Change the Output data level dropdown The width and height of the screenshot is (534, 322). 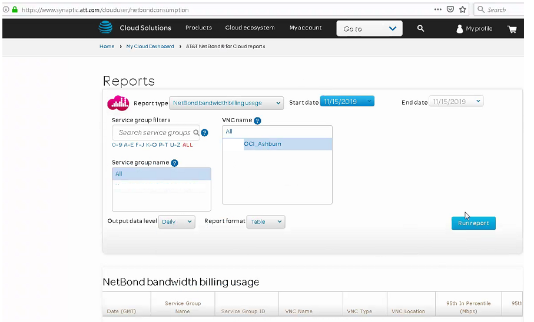pos(176,222)
